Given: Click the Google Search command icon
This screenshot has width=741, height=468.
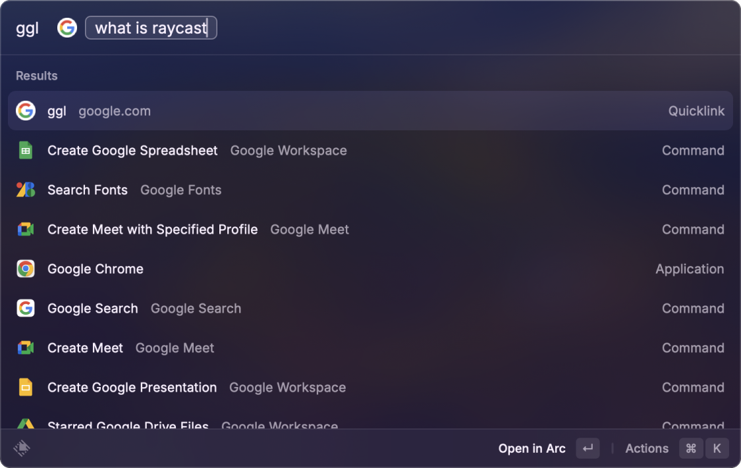Looking at the screenshot, I should (x=26, y=308).
